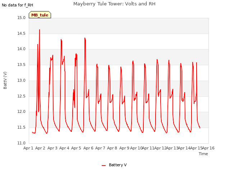The width and height of the screenshot is (230, 172).
Task: Click the tall 14.4 V peak before Apr 6
Action: 85,38
